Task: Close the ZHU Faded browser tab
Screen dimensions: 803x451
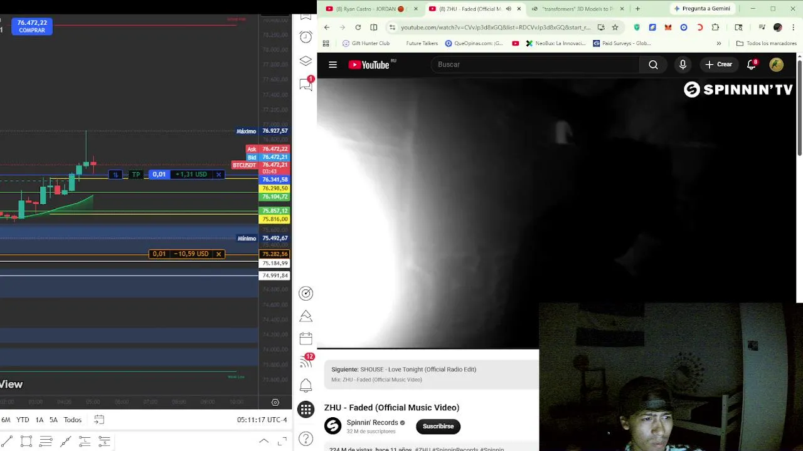Action: [x=519, y=9]
